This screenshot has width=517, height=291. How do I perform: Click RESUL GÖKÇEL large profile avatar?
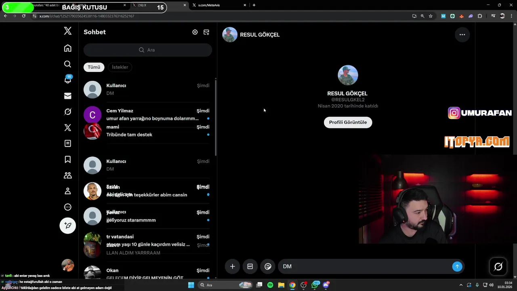click(x=348, y=75)
